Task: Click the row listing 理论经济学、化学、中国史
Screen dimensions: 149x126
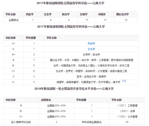Action: [91, 60]
